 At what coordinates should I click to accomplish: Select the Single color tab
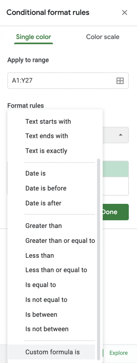point(34,37)
